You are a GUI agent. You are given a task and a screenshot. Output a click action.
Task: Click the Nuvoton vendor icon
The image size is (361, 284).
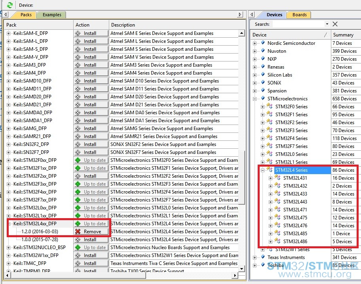click(263, 51)
